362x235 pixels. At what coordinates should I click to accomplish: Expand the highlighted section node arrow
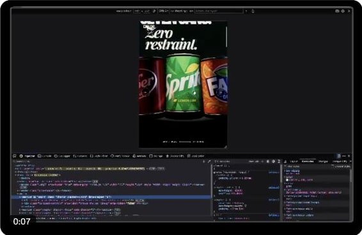[x=20, y=197]
